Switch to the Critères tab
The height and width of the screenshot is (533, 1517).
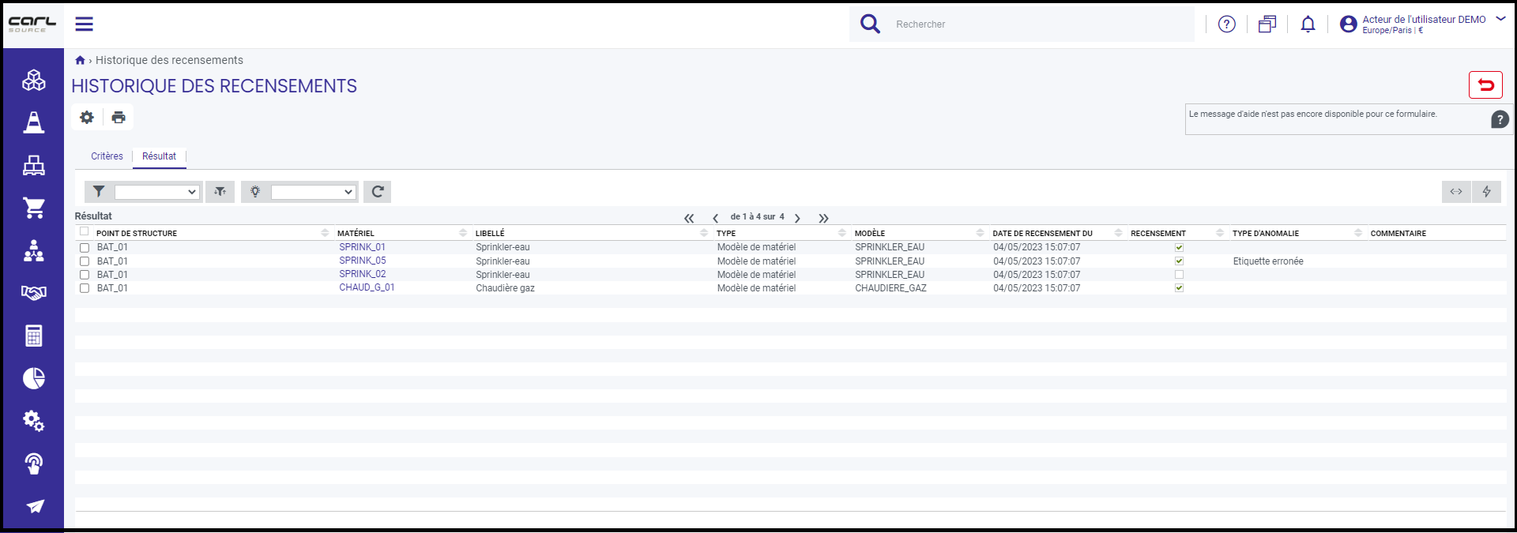point(107,156)
